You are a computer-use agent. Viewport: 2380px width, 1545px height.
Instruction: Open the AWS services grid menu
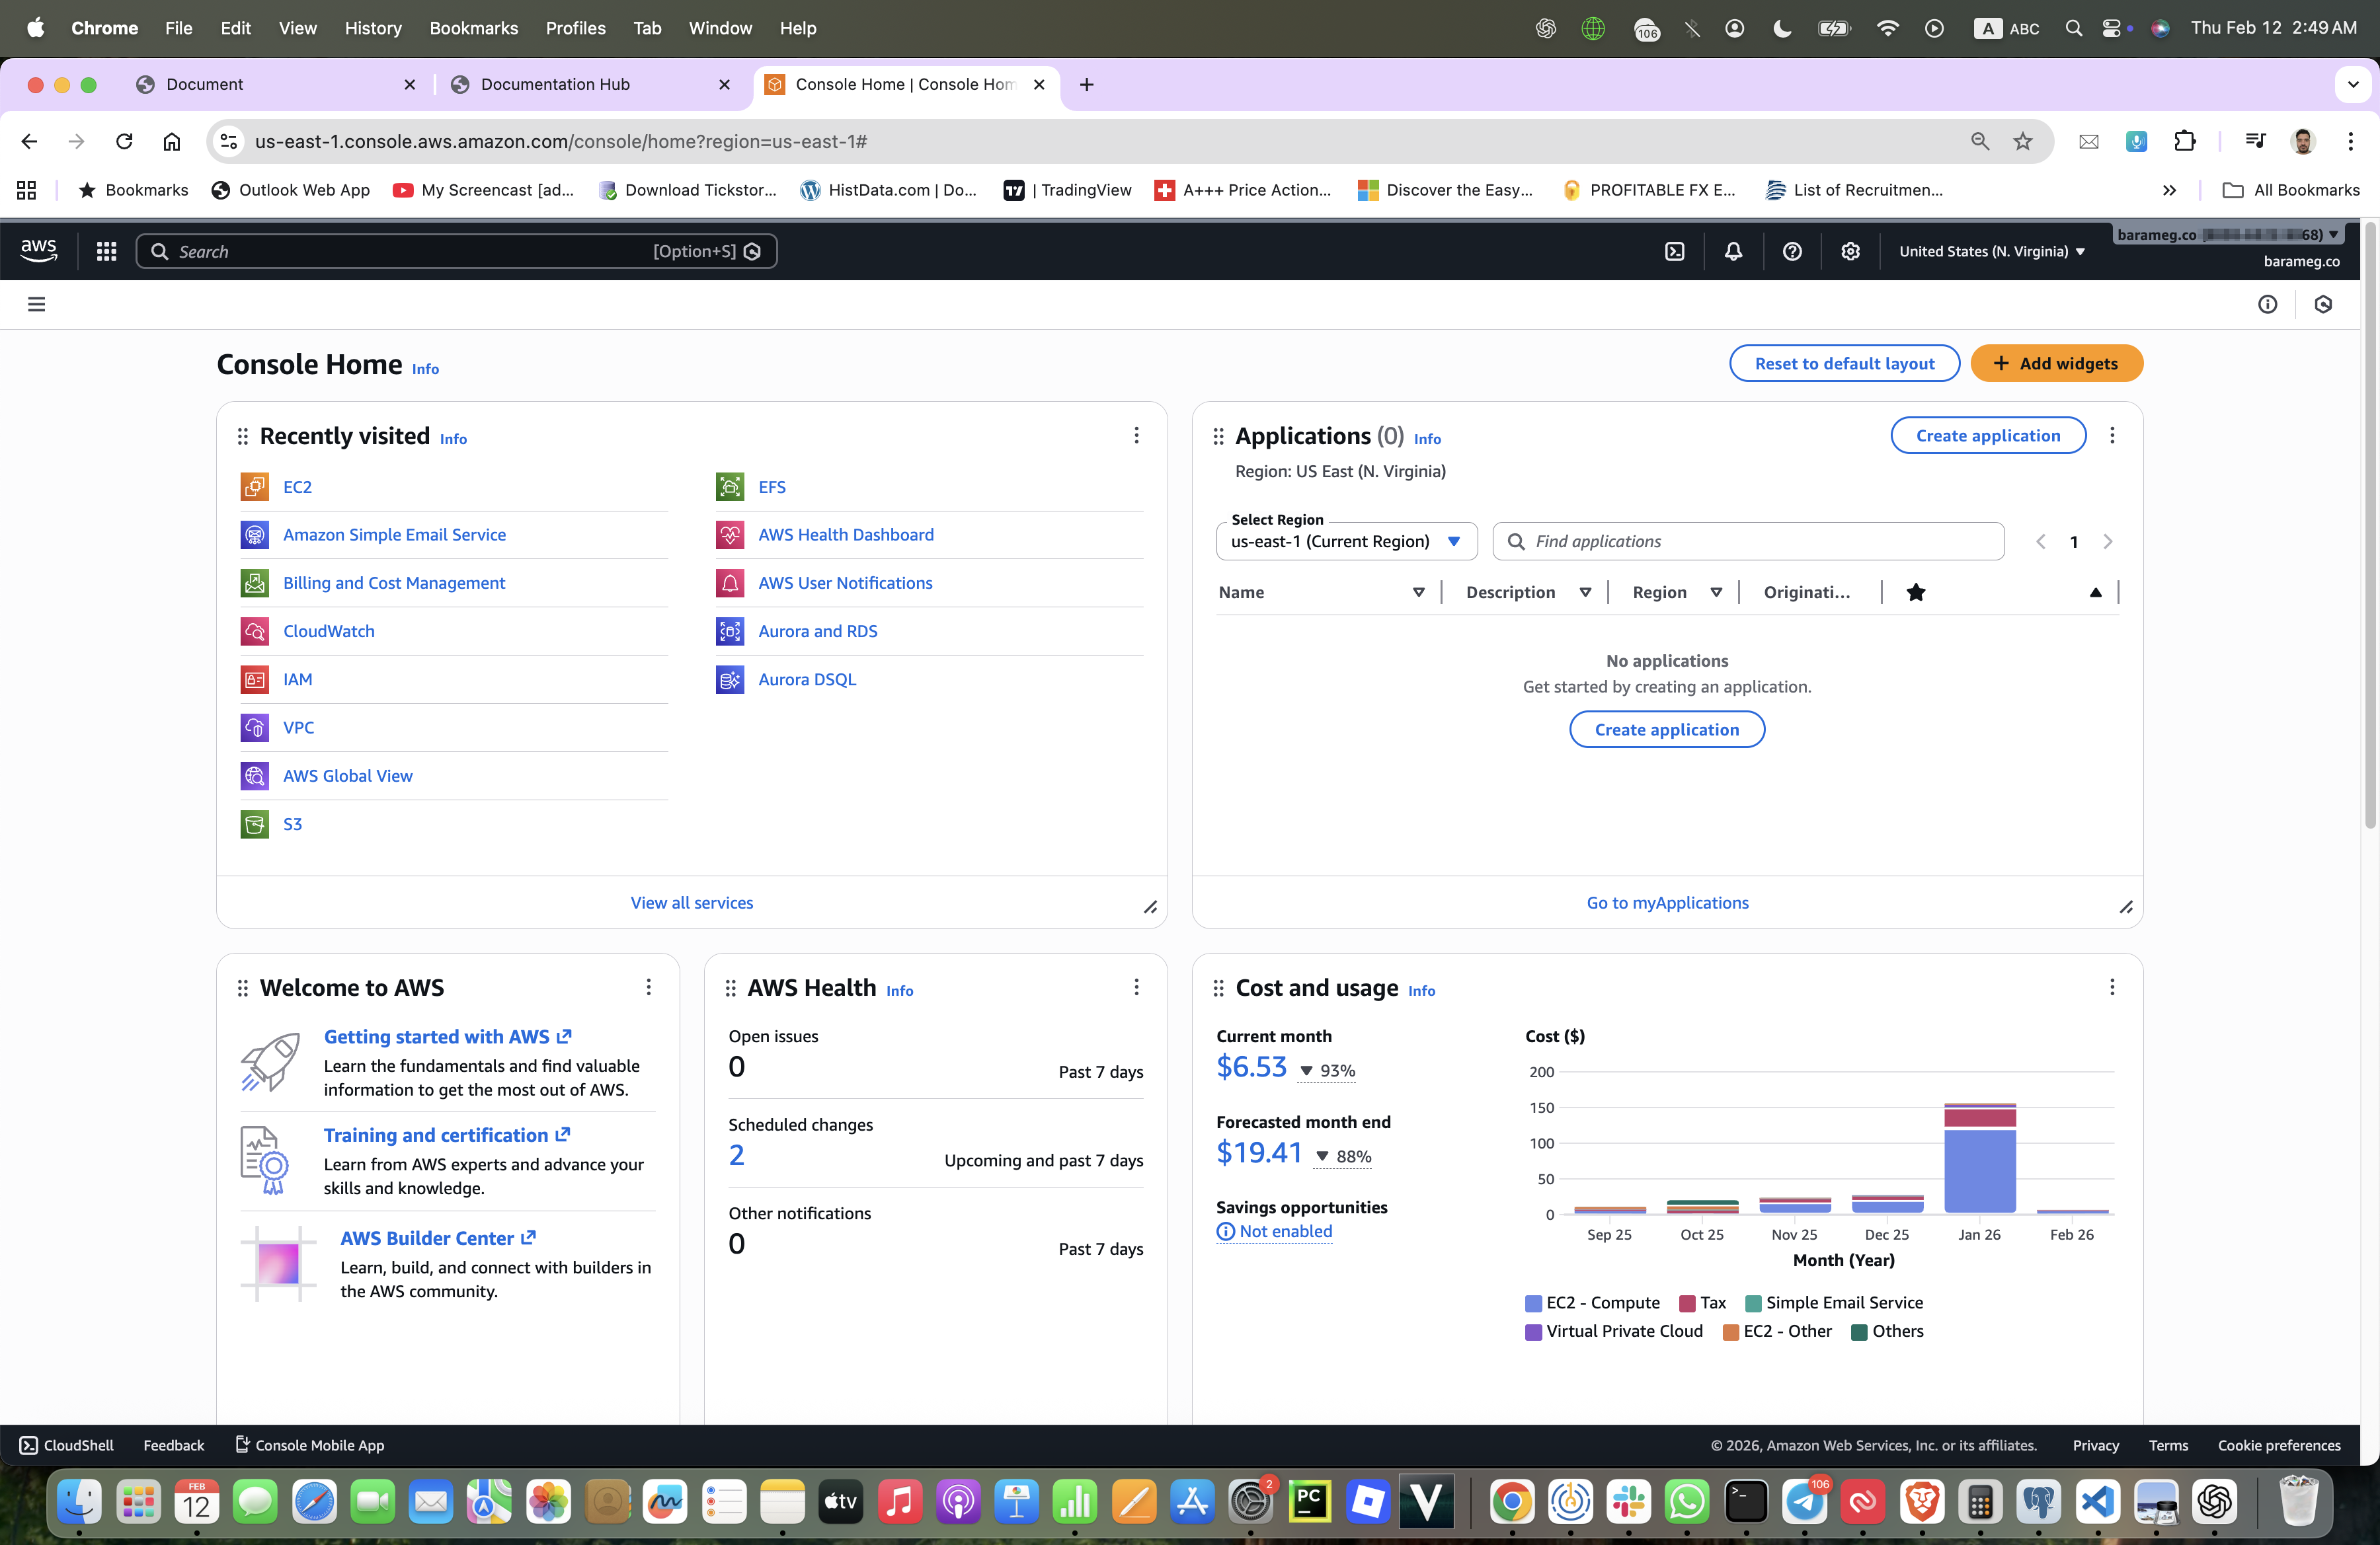click(106, 251)
